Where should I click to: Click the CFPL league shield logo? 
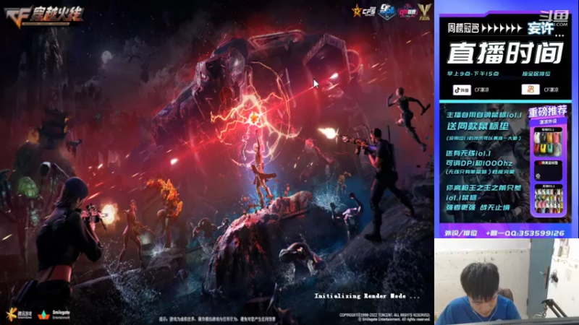pos(387,12)
